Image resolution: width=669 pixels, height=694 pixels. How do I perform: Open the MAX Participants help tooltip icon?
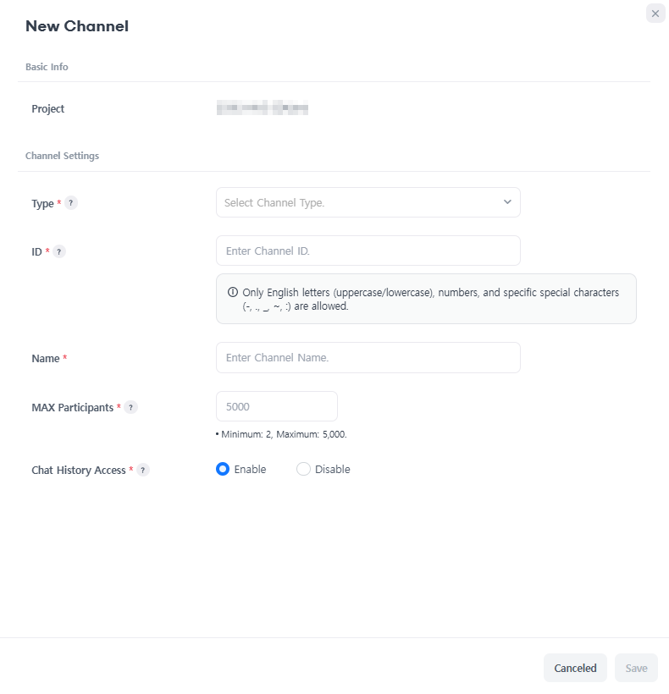pyautogui.click(x=130, y=407)
